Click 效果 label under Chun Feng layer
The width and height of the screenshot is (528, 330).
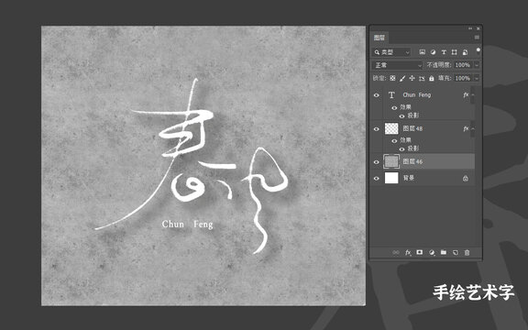405,107
